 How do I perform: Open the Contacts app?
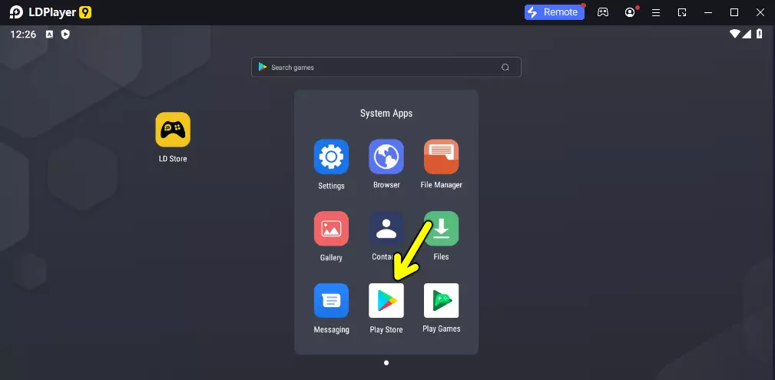point(386,228)
